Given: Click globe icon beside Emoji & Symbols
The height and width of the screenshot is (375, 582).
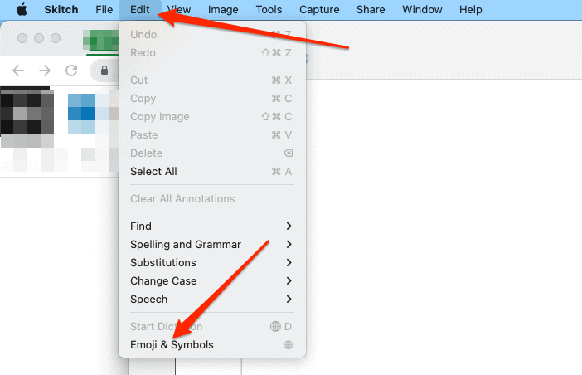Looking at the screenshot, I should 288,345.
